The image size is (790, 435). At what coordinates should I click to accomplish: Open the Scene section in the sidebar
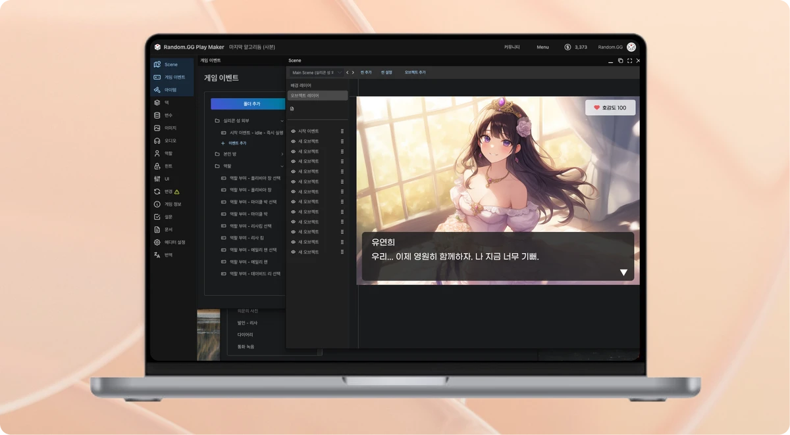171,64
